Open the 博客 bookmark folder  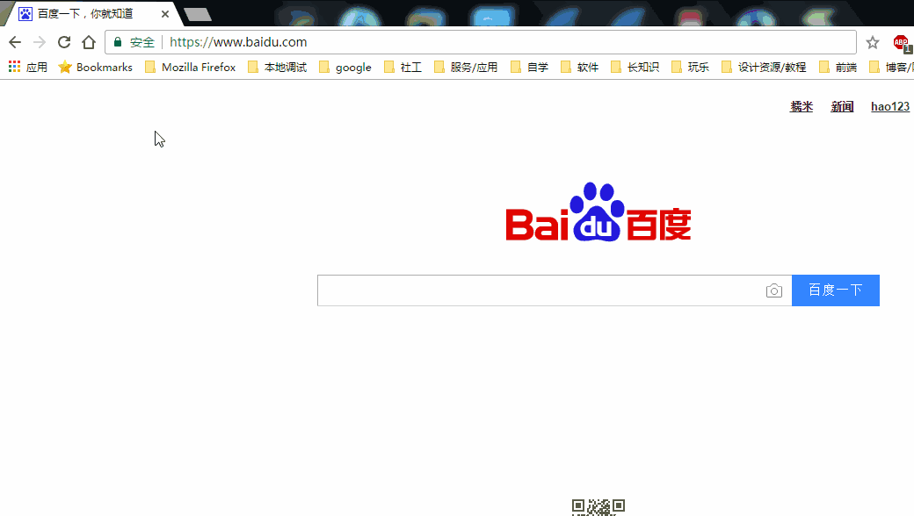click(891, 67)
